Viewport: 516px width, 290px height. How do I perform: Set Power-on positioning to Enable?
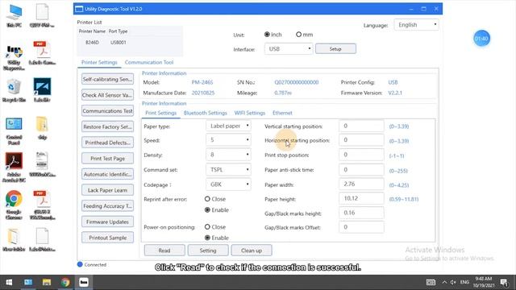[207, 238]
